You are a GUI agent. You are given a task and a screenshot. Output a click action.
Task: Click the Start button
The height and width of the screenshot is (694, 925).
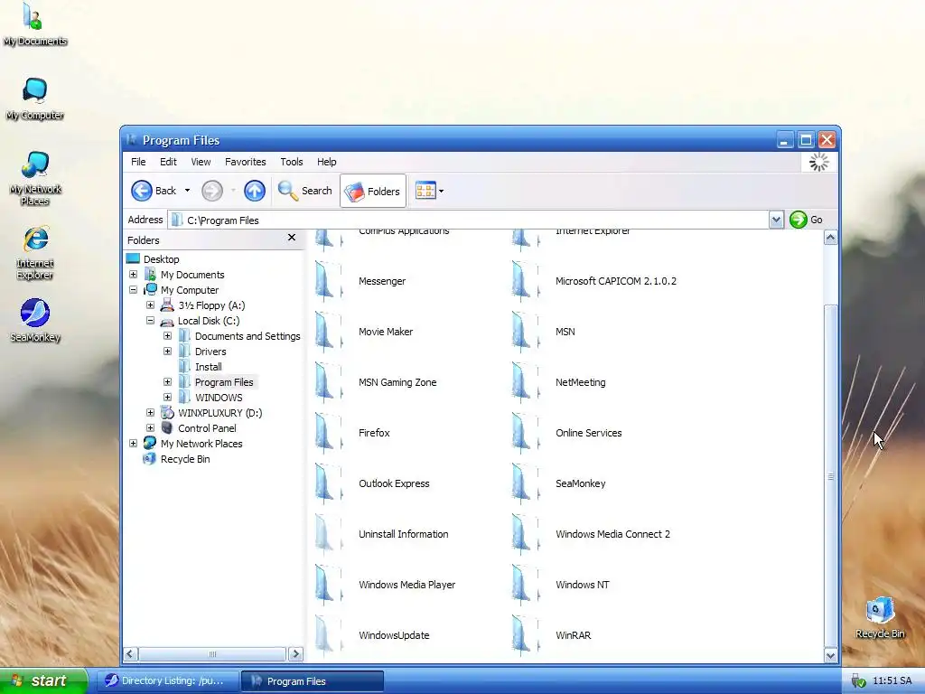(42, 680)
